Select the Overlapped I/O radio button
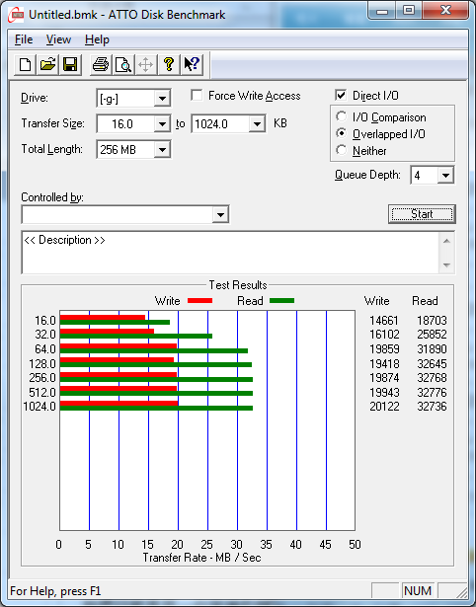Viewport: 476px width, 607px height. (342, 133)
